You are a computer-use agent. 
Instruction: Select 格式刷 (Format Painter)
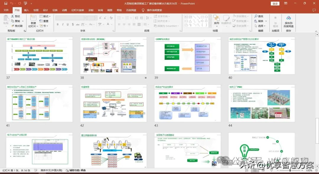tap(17, 26)
